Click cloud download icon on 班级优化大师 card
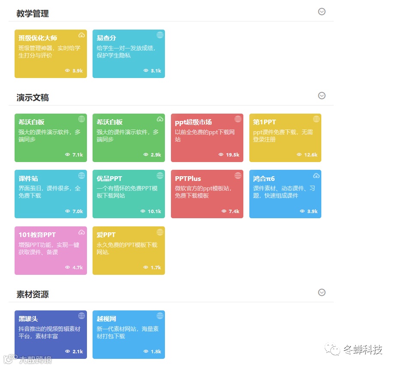 [x=81, y=35]
